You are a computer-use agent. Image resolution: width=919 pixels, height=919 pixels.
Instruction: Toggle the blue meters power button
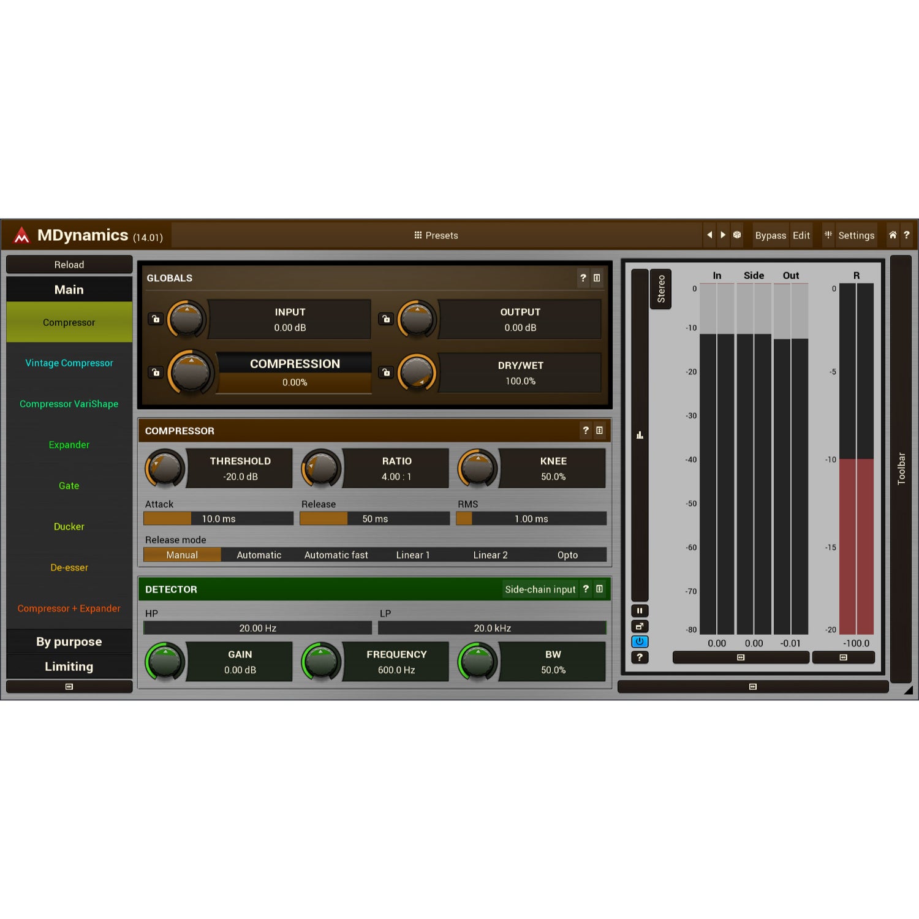(x=640, y=641)
